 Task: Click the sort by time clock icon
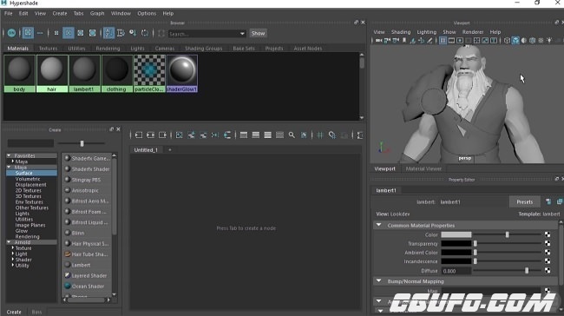coord(133,33)
